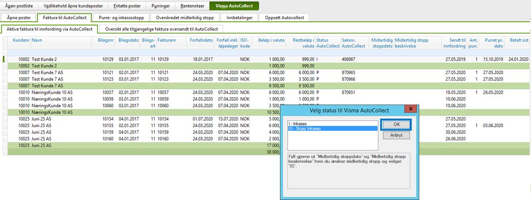Click OK in the status dialog

[397, 124]
